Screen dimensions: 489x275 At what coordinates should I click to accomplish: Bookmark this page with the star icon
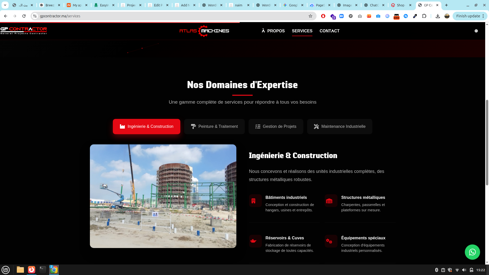coord(310,16)
